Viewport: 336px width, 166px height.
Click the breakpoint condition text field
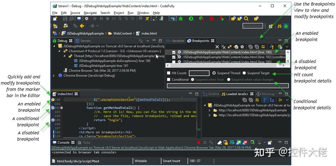[228, 86]
